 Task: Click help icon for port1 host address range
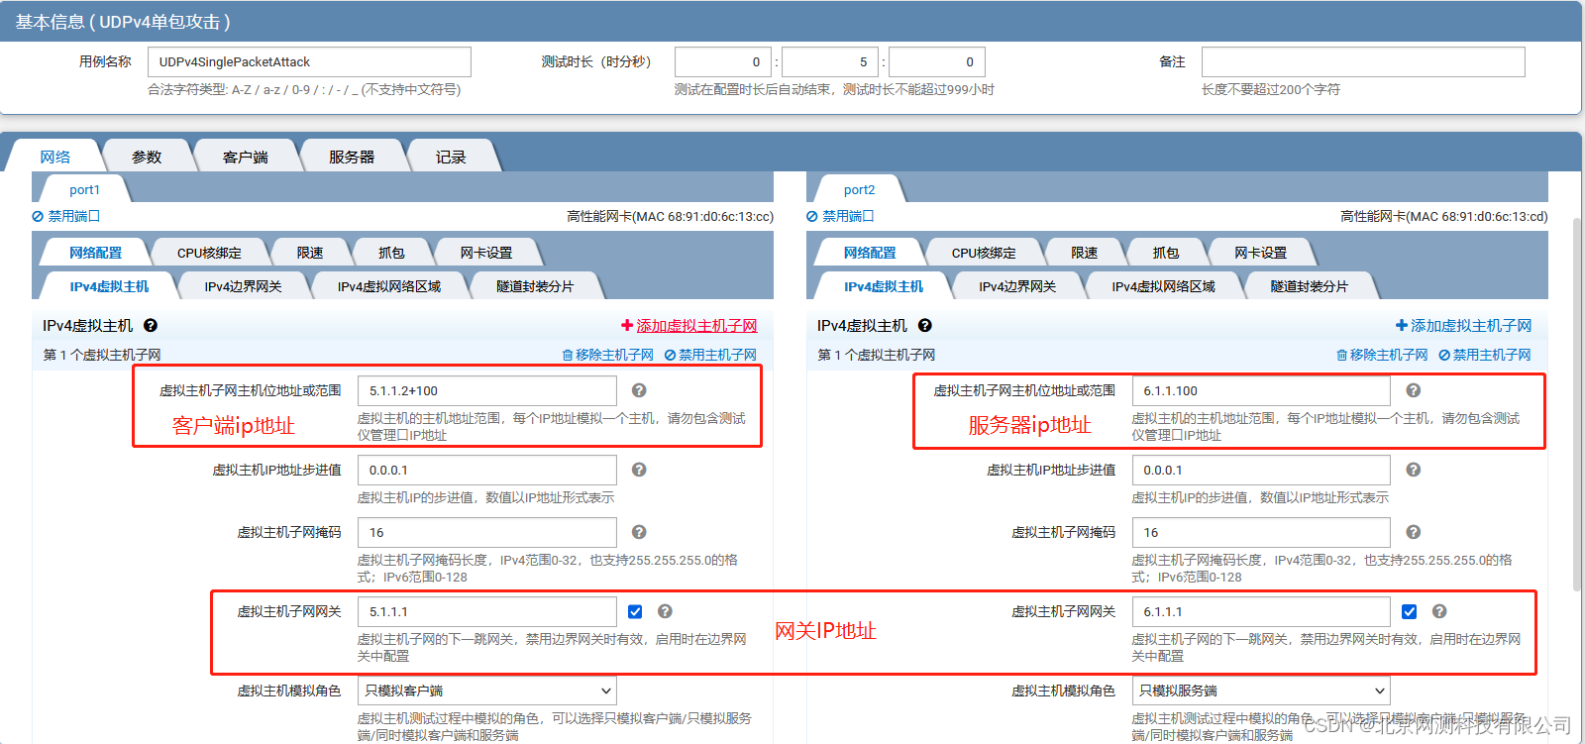coord(639,390)
